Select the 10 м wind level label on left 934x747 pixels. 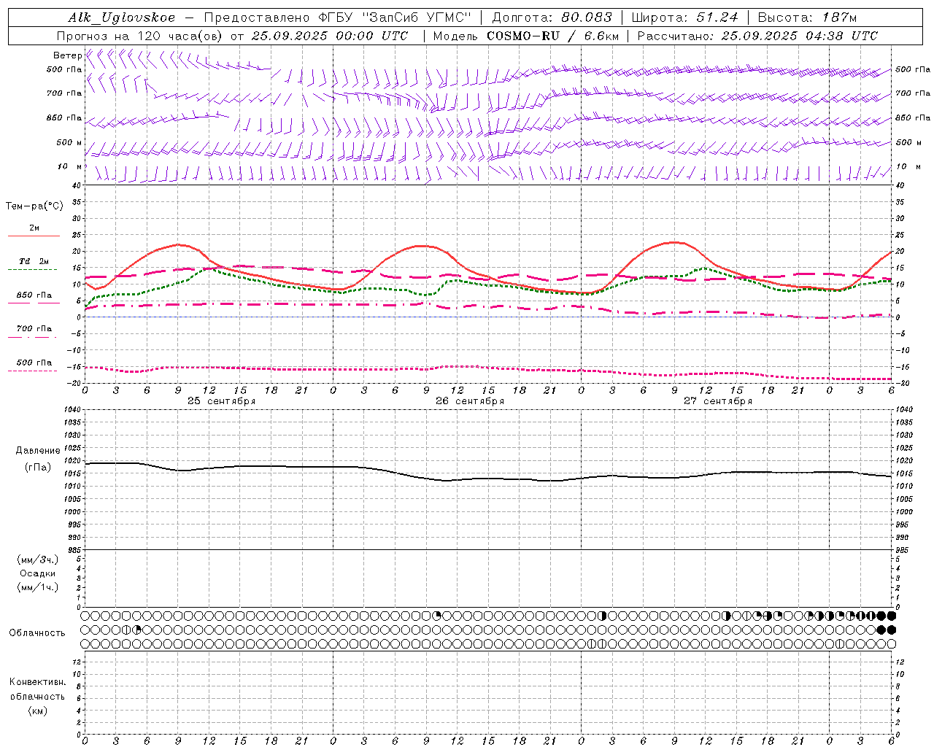point(69,166)
